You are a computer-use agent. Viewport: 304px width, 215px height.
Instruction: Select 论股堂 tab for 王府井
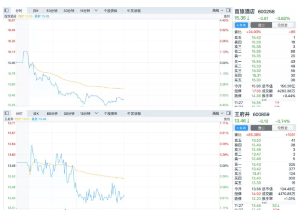(282, 128)
